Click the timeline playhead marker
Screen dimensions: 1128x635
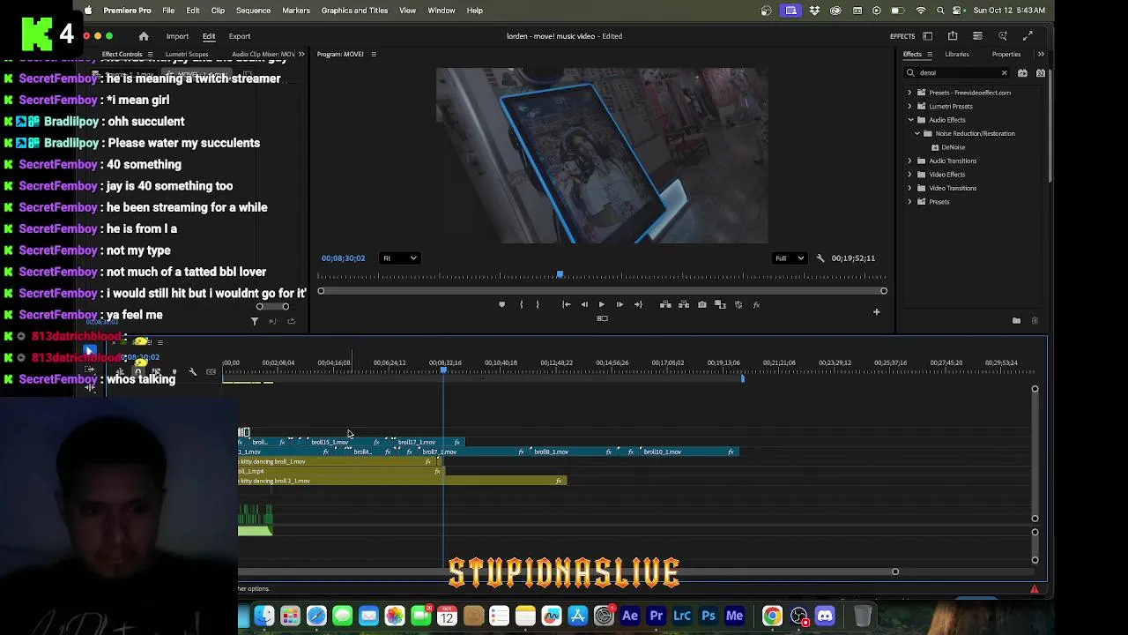point(443,370)
